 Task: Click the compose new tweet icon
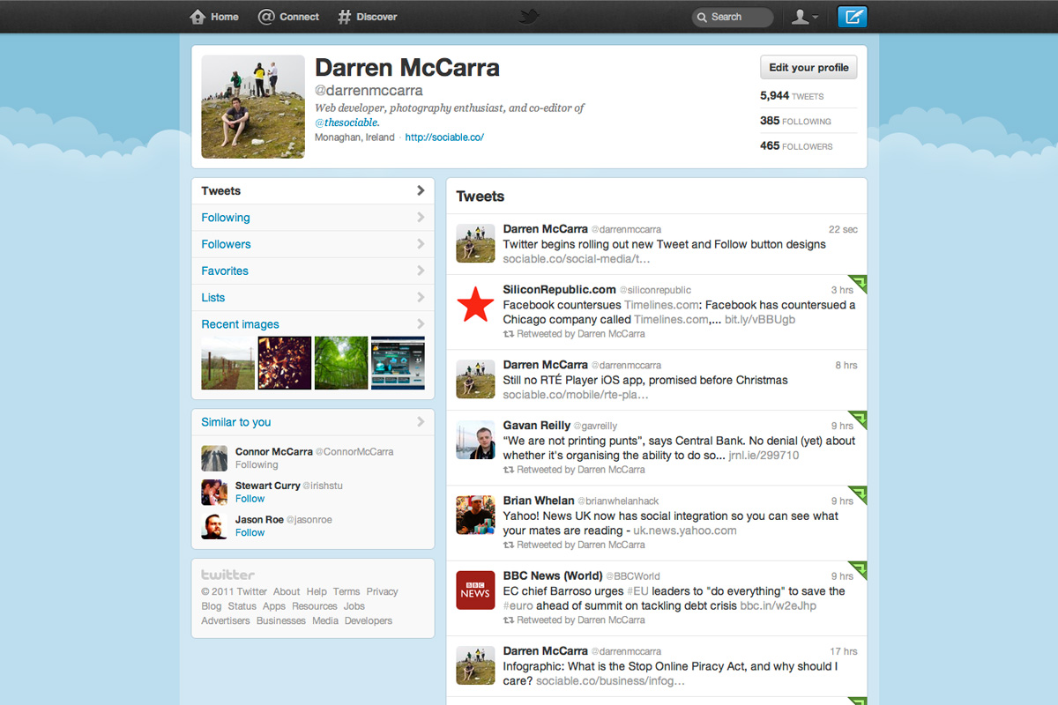[851, 16]
